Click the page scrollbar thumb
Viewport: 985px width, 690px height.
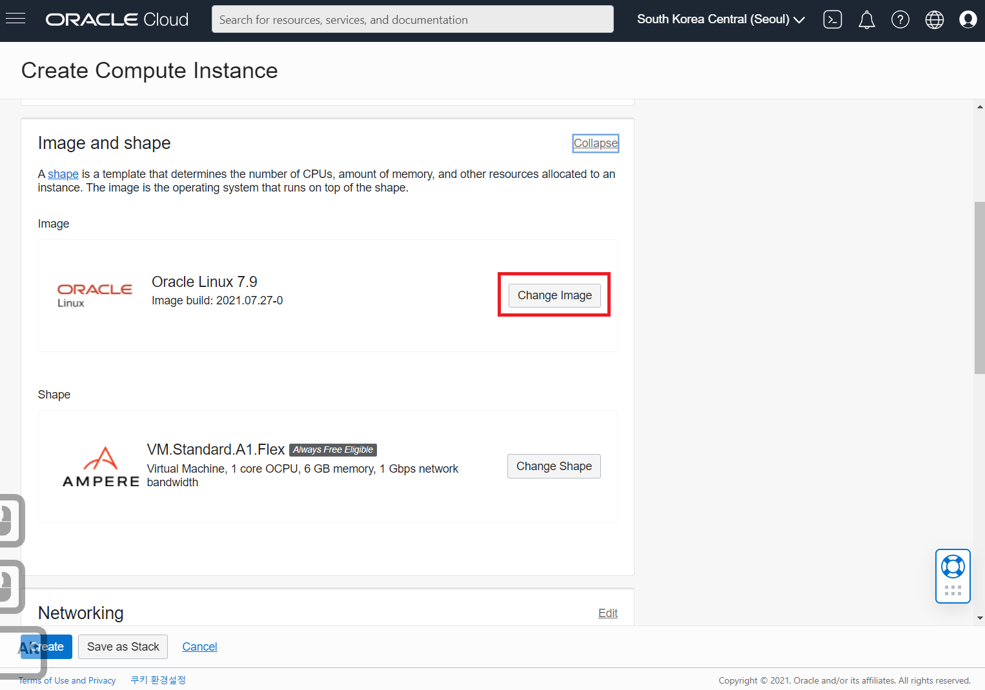coord(979,288)
